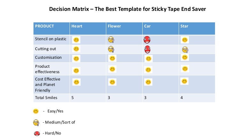Screen dimensions: 245x138
Task: Select the medium face in Flower's Stencil on plastic cell
Action: (111, 40)
